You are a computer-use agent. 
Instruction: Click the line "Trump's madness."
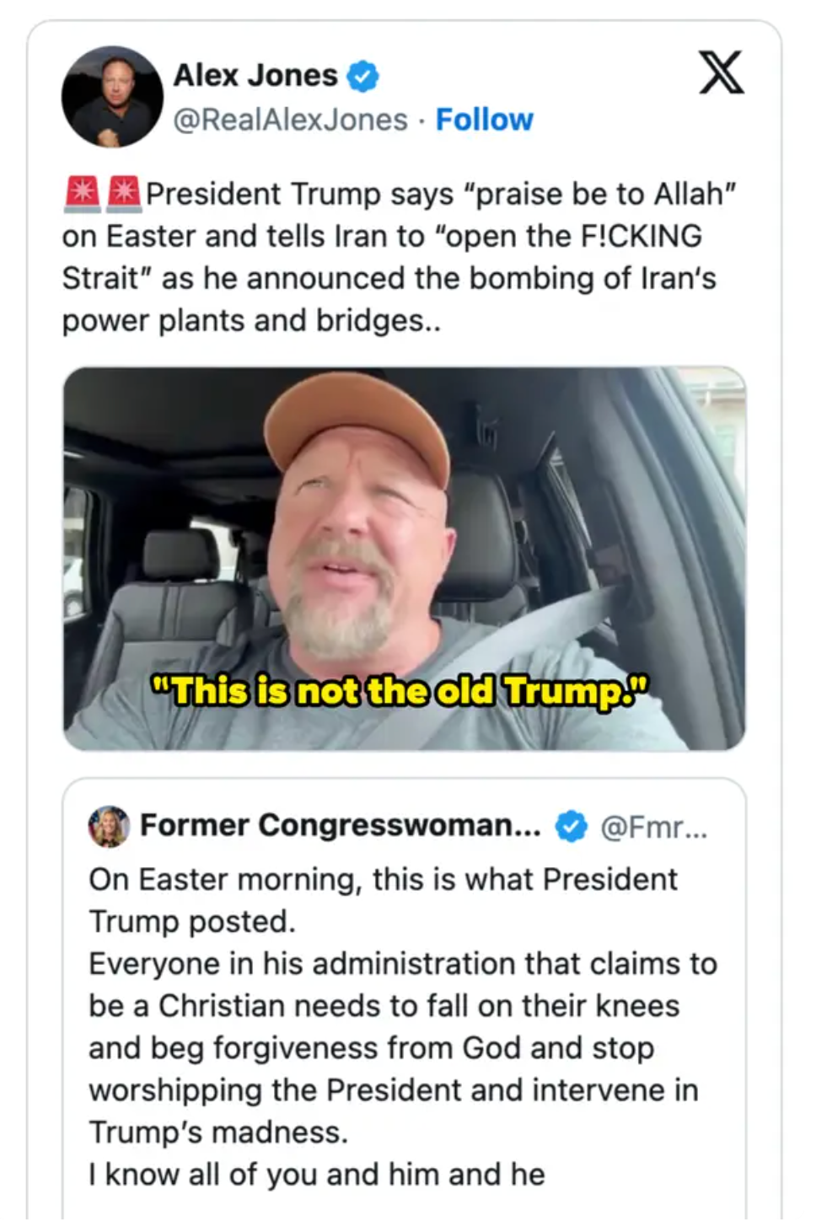click(x=218, y=1132)
